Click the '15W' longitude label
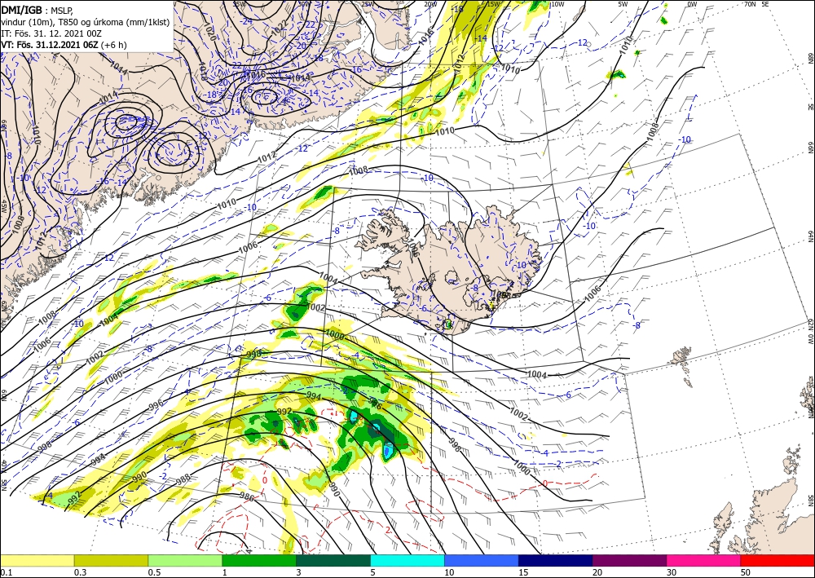Image resolution: width=815 pixels, height=578 pixels. [493, 4]
